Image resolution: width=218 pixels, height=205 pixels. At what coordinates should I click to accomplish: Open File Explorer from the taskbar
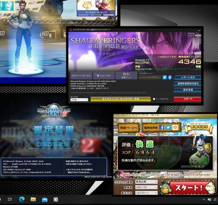[33, 199]
